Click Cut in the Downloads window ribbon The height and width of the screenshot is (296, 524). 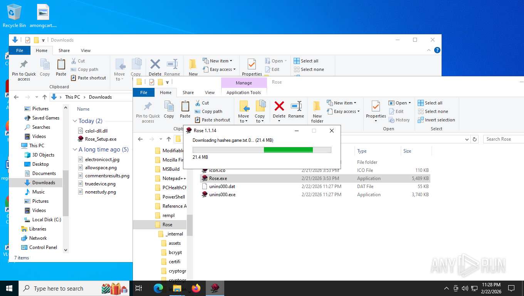[x=78, y=61]
